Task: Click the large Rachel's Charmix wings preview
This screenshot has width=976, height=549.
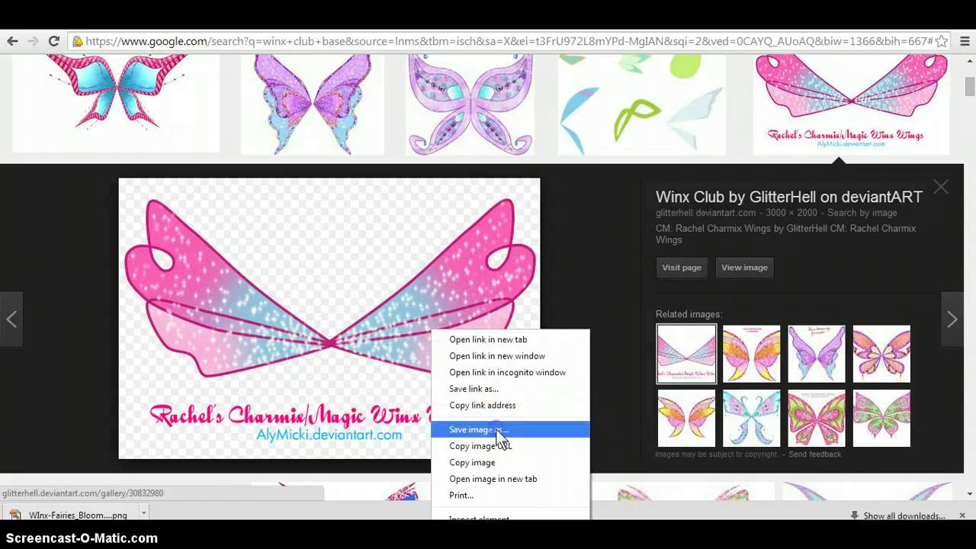Action: click(329, 319)
